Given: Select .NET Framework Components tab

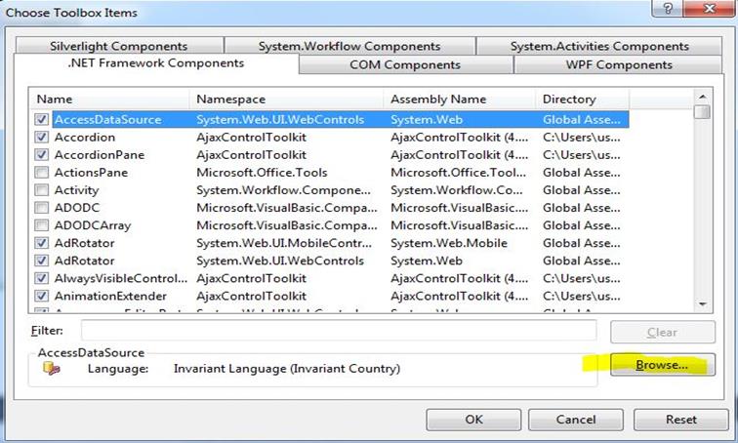Looking at the screenshot, I should pyautogui.click(x=156, y=63).
